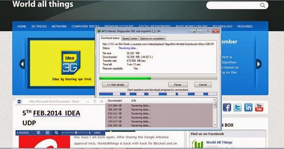The height and width of the screenshot is (149, 284).
Task: Click the Word app icon in title bar
Action: click(x=20, y=102)
